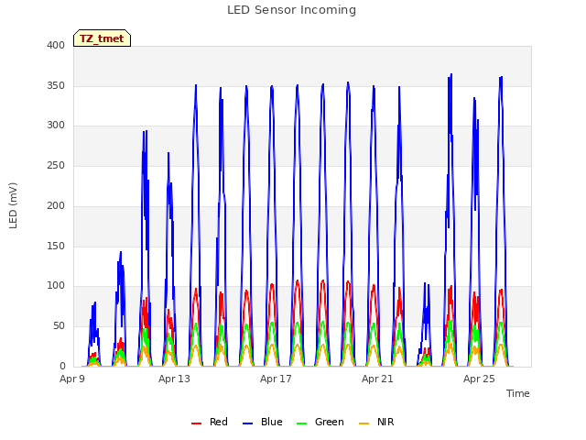This screenshot has height=440, width=586.
Task: Click the Time x-axis title
Action: coord(517,393)
